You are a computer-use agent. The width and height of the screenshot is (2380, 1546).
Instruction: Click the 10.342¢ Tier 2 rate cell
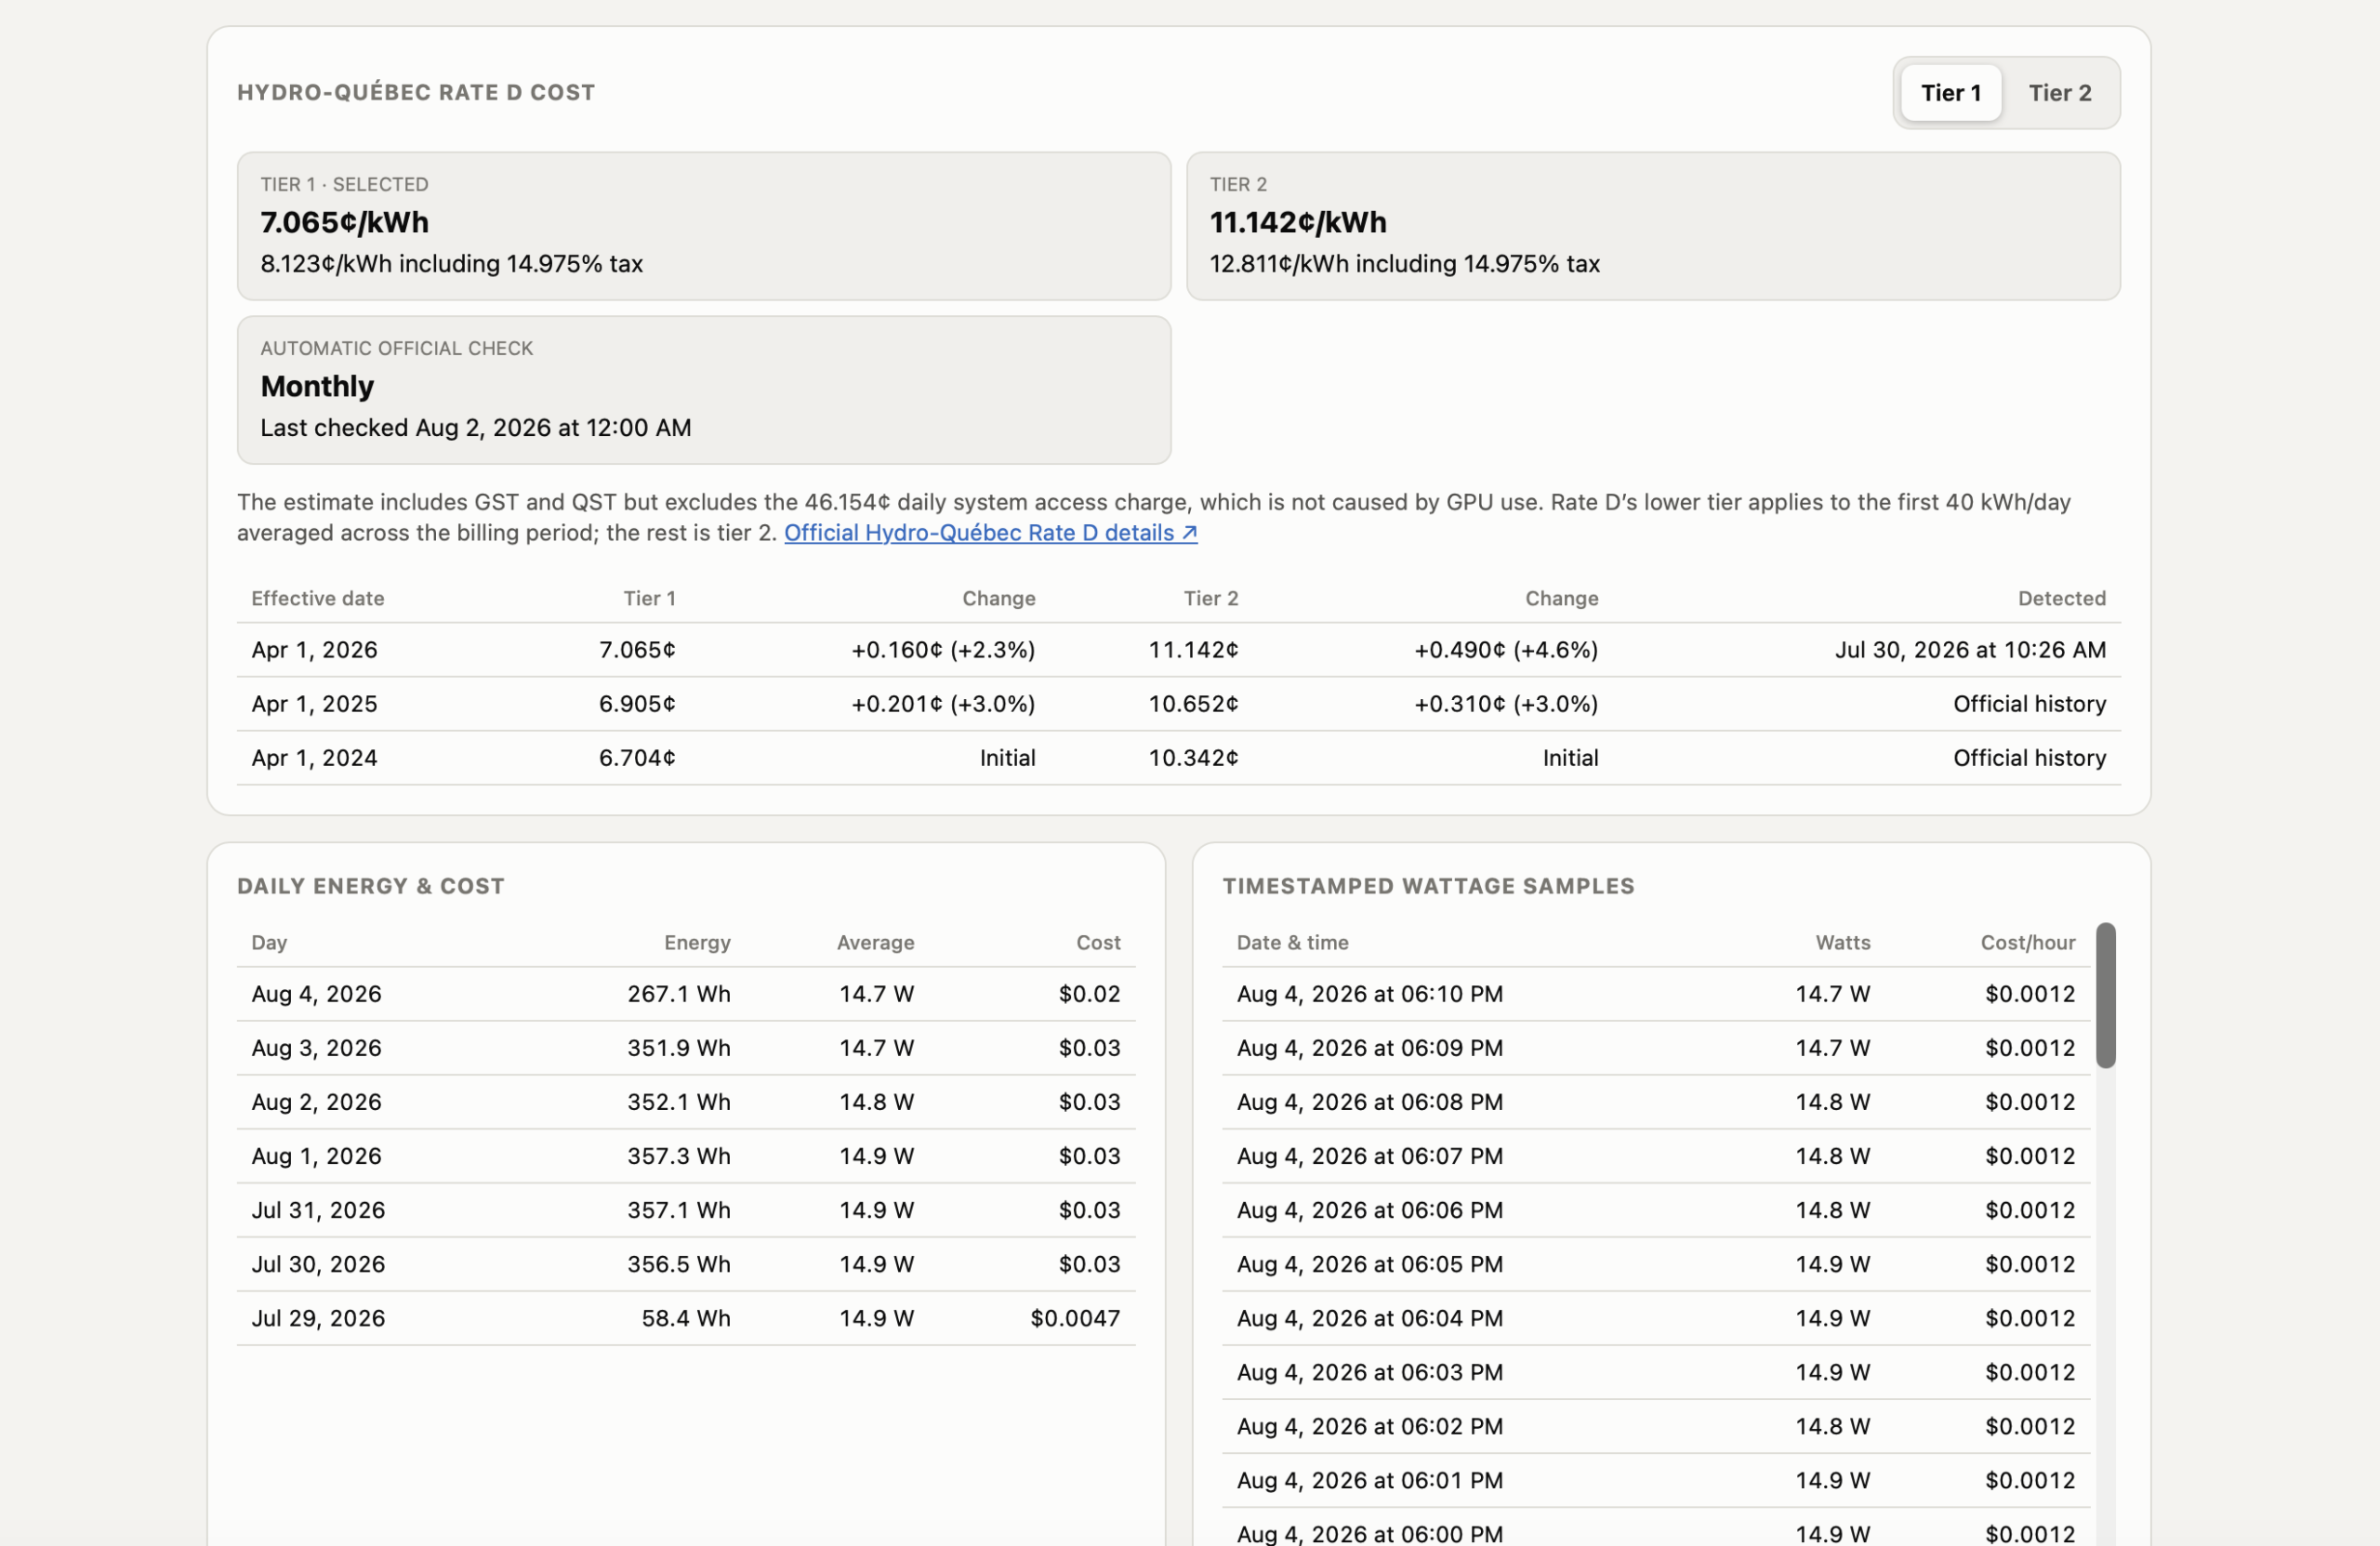point(1193,758)
